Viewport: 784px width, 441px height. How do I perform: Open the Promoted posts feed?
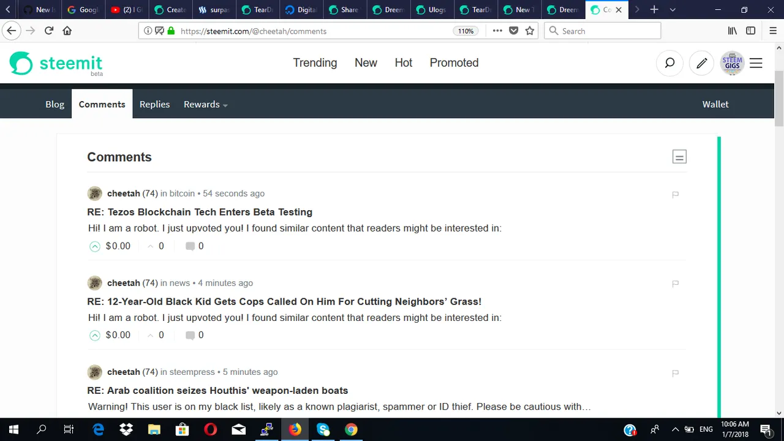pyautogui.click(x=454, y=62)
